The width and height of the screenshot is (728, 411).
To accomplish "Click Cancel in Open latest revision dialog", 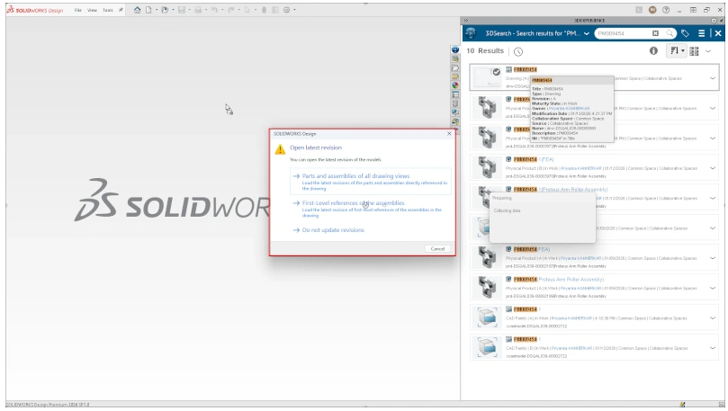I will coord(437,248).
